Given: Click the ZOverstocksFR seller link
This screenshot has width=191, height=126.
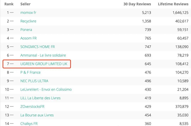Looking at the screenshot, I should pyautogui.click(x=32, y=106).
